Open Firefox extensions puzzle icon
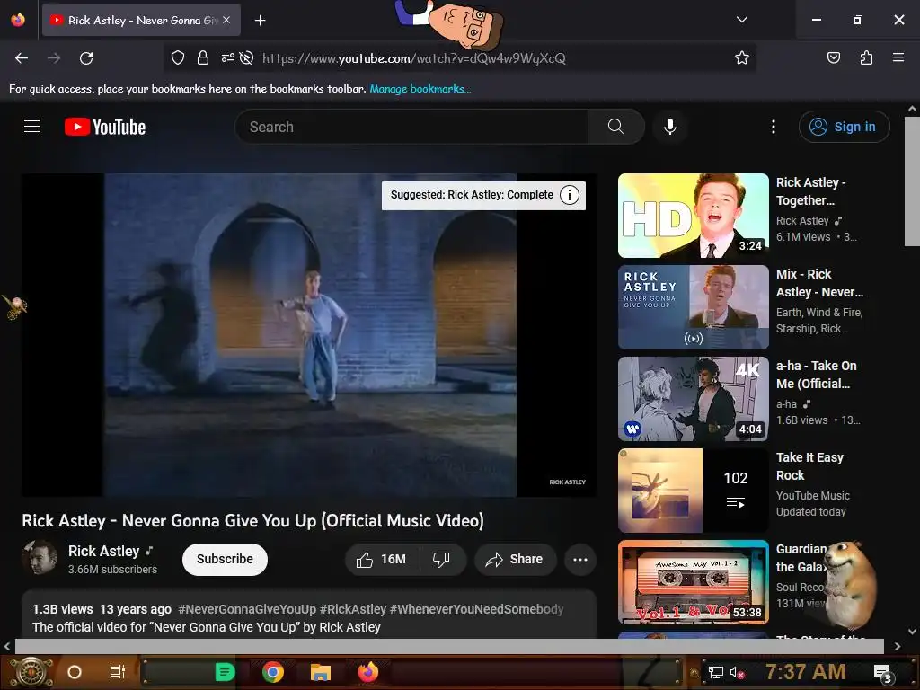Image resolution: width=920 pixels, height=690 pixels. click(x=866, y=57)
